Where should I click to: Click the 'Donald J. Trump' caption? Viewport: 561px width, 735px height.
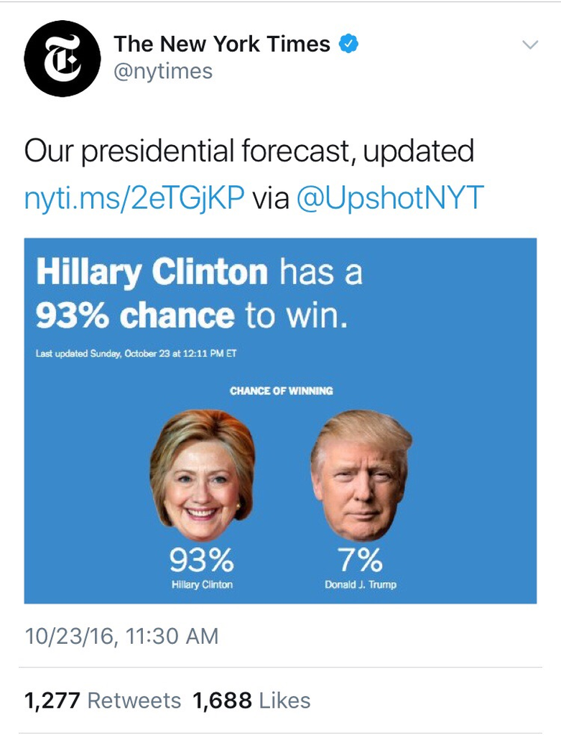(360, 585)
